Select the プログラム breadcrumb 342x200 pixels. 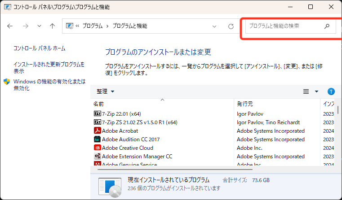tap(93, 26)
